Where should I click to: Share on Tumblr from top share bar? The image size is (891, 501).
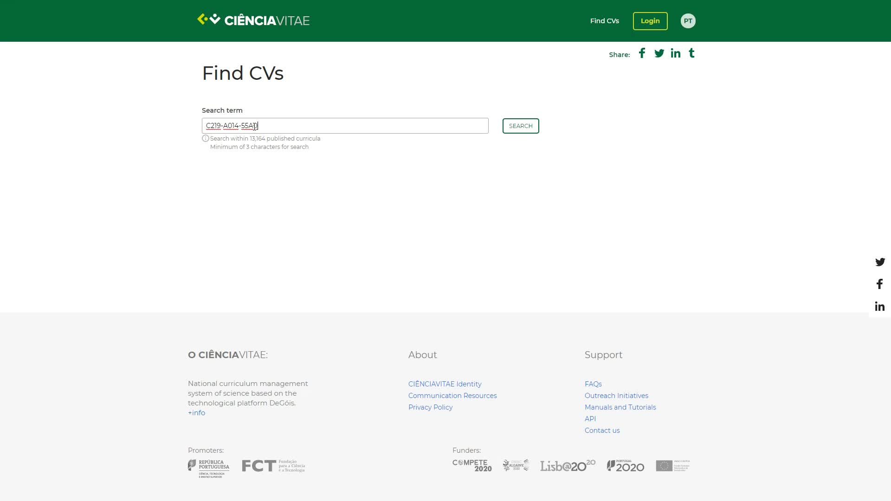click(691, 53)
